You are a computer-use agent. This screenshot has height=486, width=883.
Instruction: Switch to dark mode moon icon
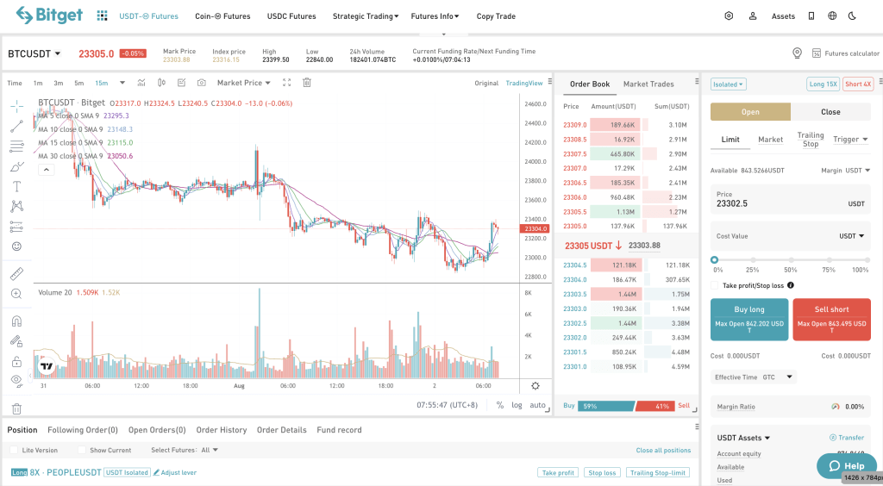852,16
